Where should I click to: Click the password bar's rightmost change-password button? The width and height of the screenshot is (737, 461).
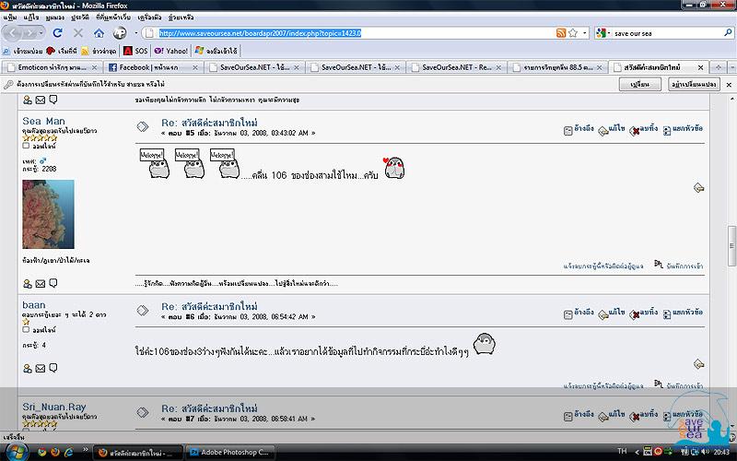point(694,84)
